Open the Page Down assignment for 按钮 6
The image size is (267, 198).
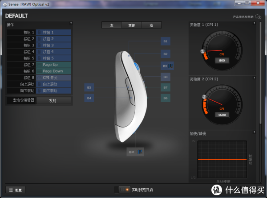coord(53,71)
